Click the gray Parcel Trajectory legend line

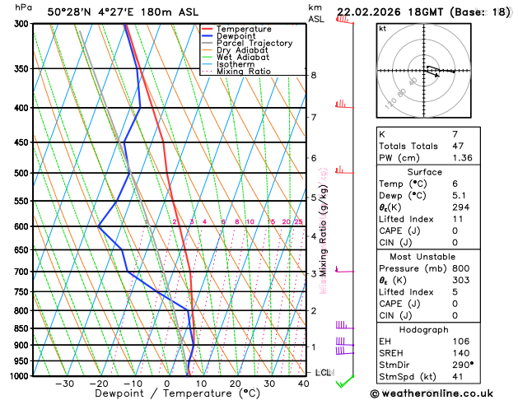coord(208,44)
